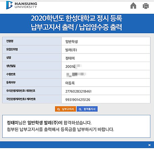Click the Hansung University logo
Screen dimensions: 154x149
pyautogui.click(x=21, y=5)
